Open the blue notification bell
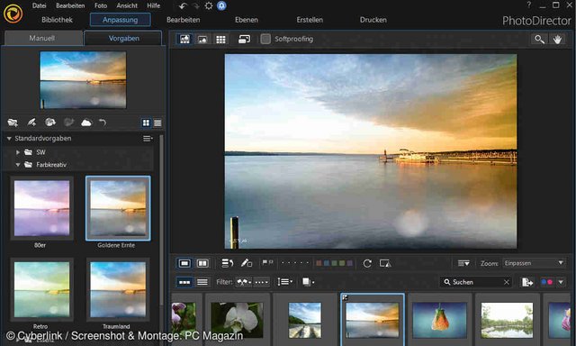 pyautogui.click(x=221, y=6)
